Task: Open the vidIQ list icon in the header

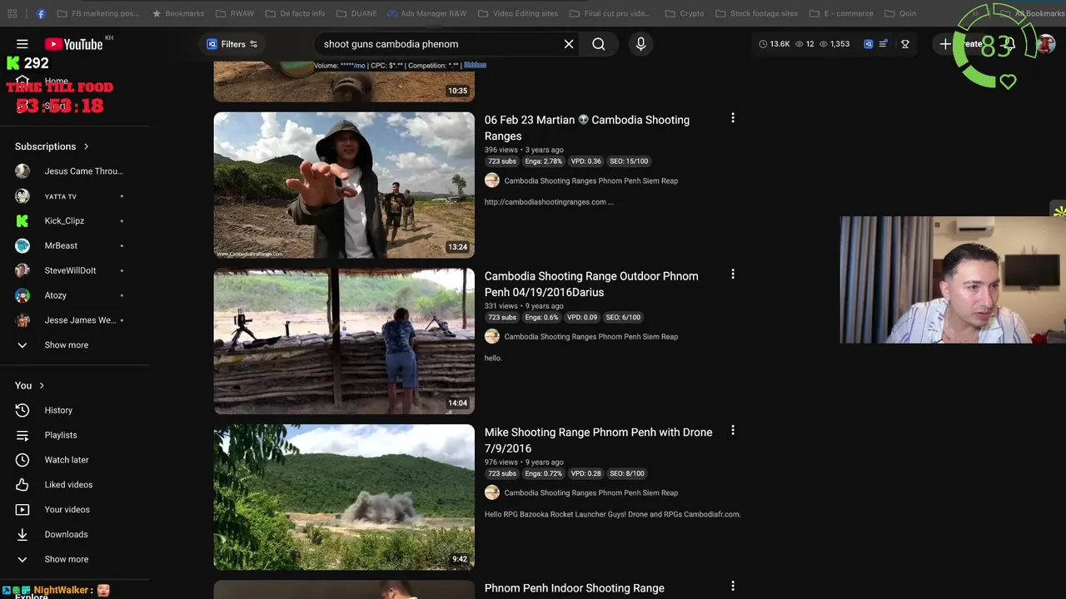Action: pyautogui.click(x=883, y=44)
